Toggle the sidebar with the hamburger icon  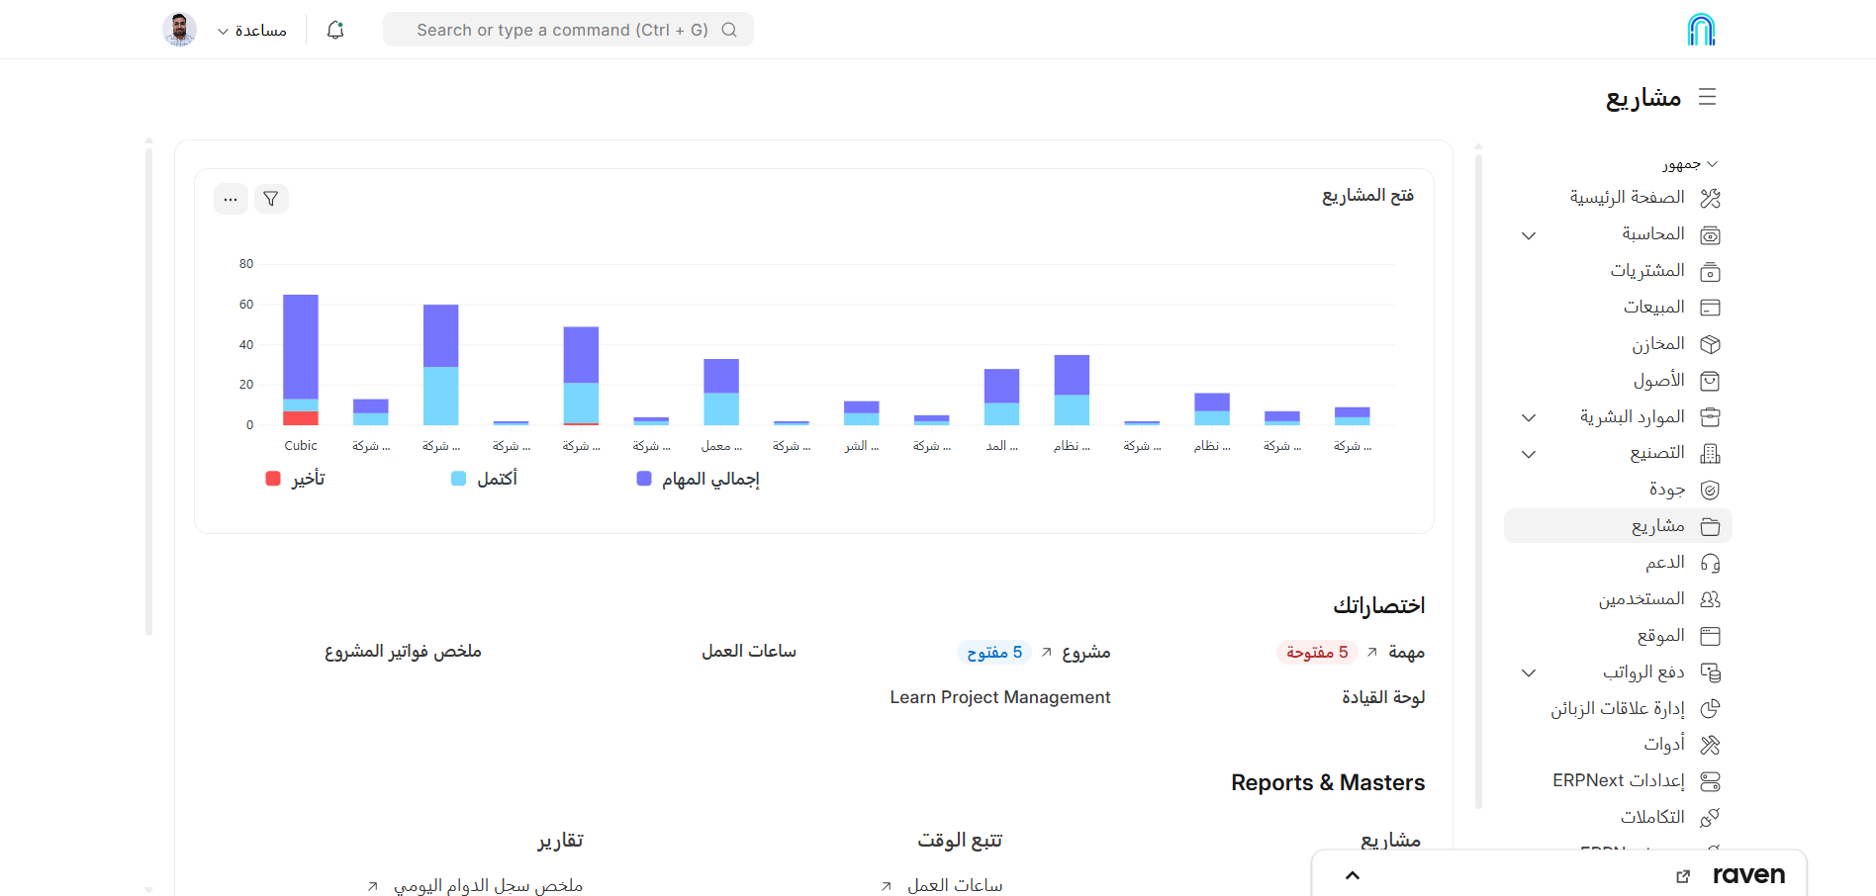[x=1708, y=97]
